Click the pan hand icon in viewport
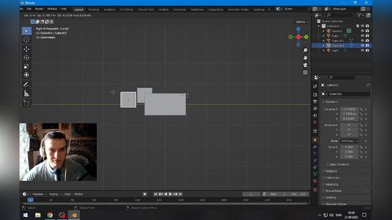The height and width of the screenshot is (220, 392). click(x=305, y=57)
